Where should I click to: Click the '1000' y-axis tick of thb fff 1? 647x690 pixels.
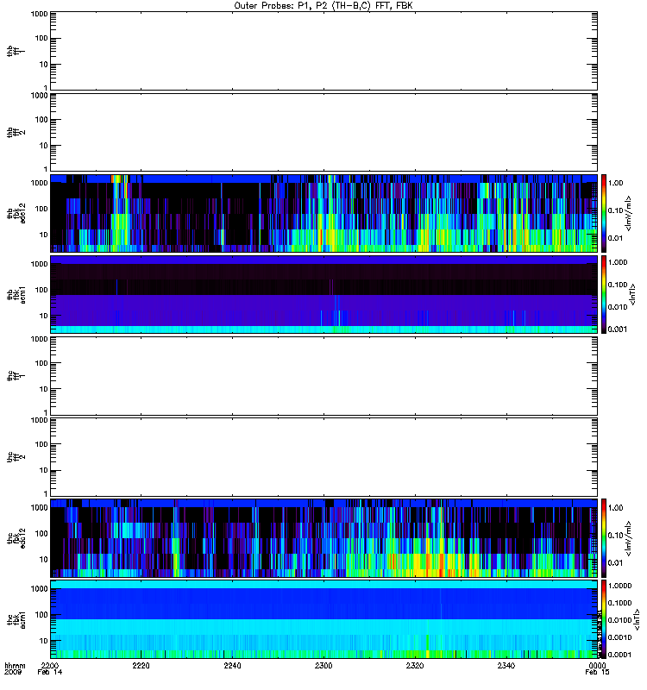pyautogui.click(x=39, y=14)
